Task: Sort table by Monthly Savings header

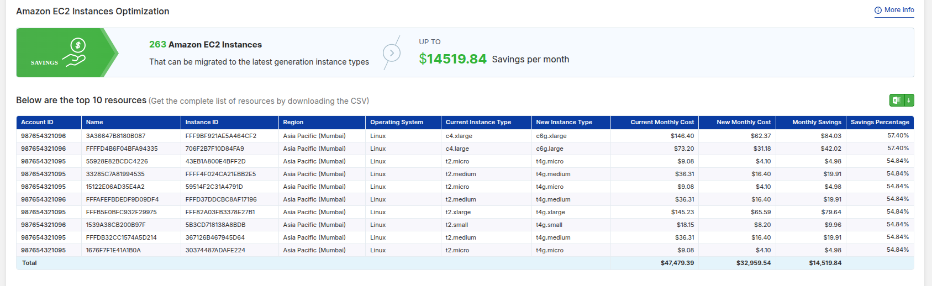Action: 817,123
